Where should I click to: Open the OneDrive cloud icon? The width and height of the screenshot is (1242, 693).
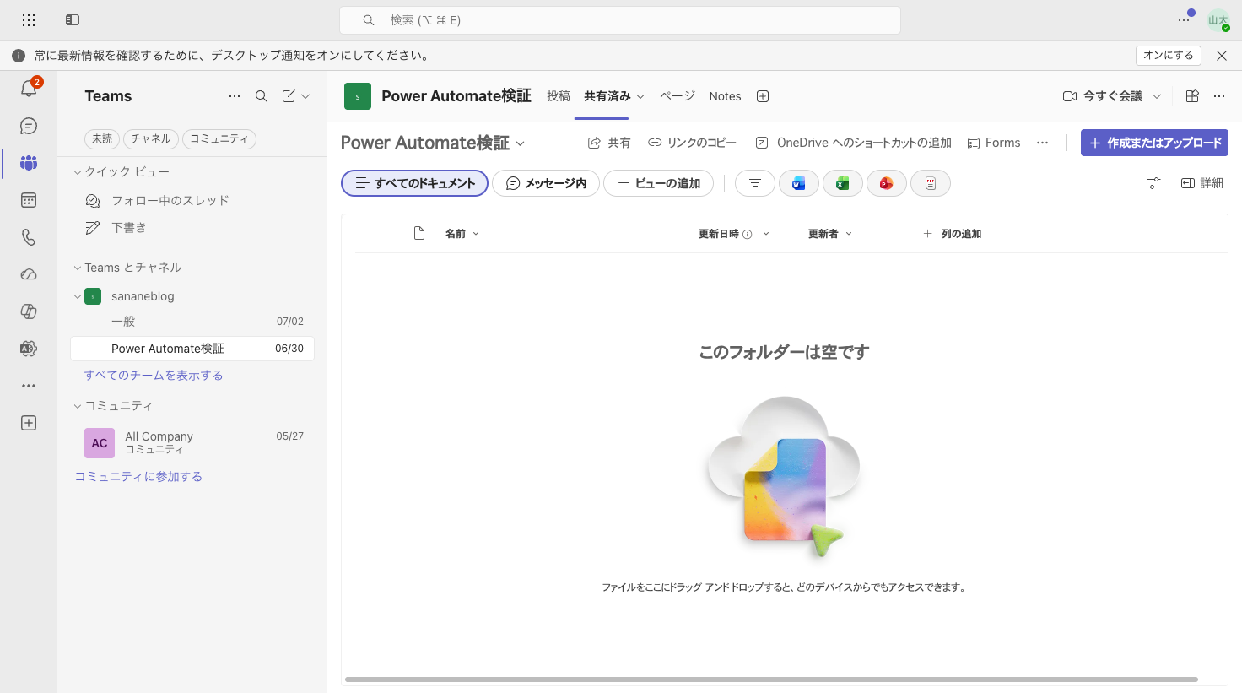[29, 274]
